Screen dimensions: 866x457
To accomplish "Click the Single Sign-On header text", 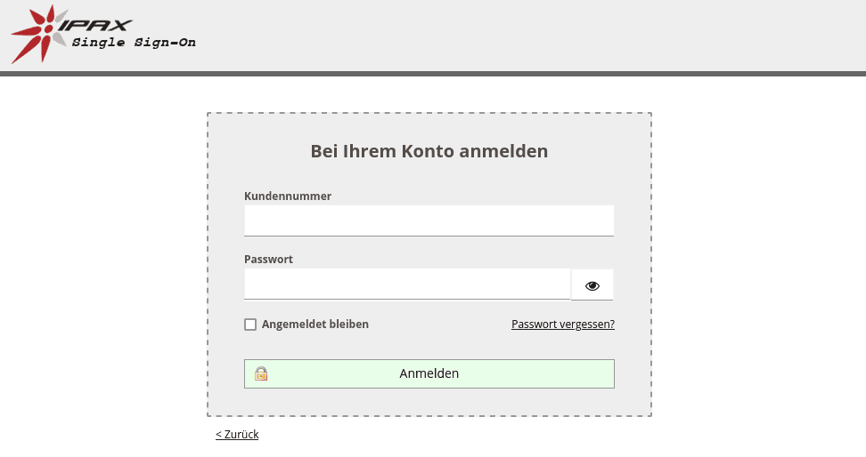I will point(134,43).
